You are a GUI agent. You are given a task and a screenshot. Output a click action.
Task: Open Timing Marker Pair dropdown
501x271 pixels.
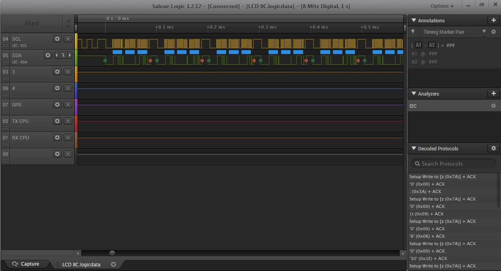pyautogui.click(x=484, y=32)
